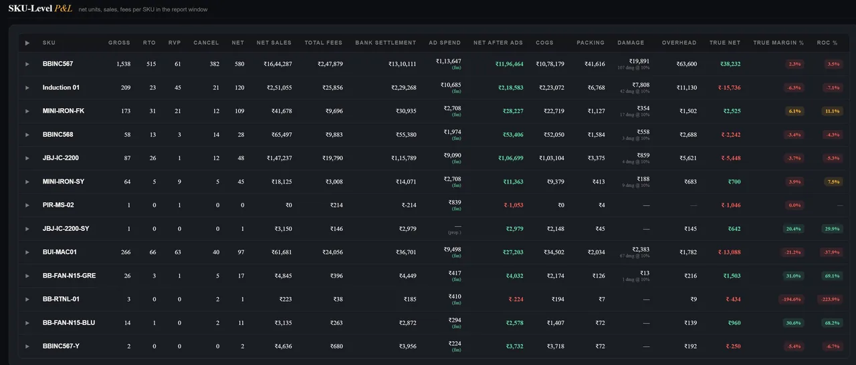Click the NET AFTER ADS column header
Image resolution: width=856 pixels, height=365 pixels.
tap(498, 43)
